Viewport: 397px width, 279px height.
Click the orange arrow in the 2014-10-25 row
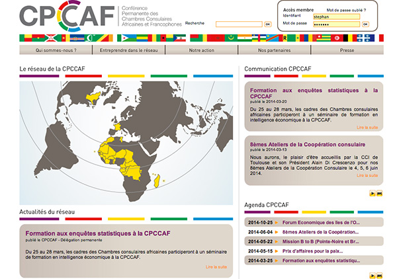[x=277, y=223]
